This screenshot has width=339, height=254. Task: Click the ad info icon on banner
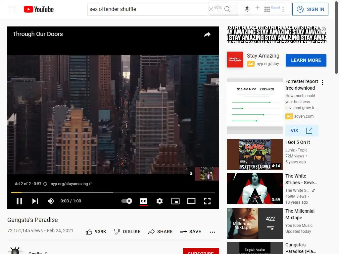[x=324, y=29]
